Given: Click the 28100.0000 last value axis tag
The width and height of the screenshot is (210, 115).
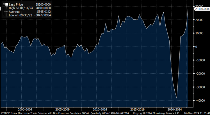Looking at the screenshot, I should (x=202, y=9).
